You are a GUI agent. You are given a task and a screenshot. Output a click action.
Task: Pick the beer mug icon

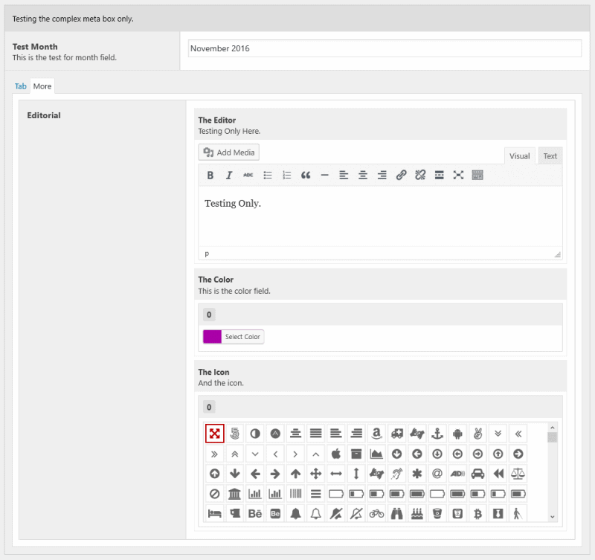click(235, 514)
